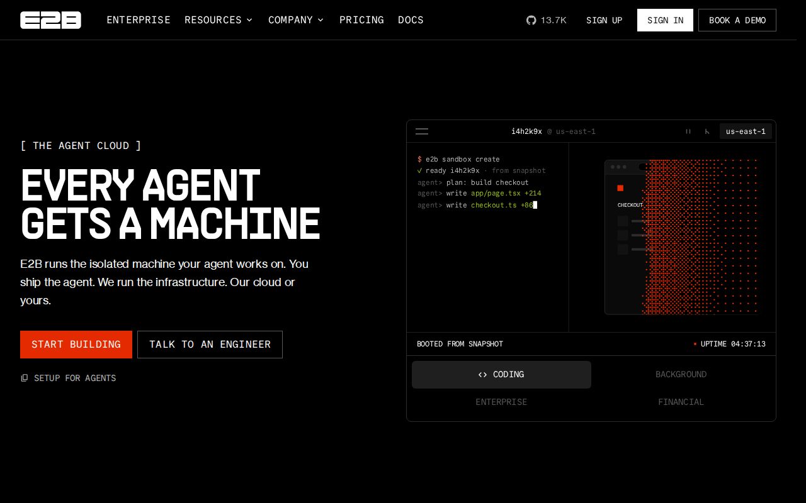Click the E2B logo in the header
Viewport: 806px width, 503px height.
coord(50,20)
